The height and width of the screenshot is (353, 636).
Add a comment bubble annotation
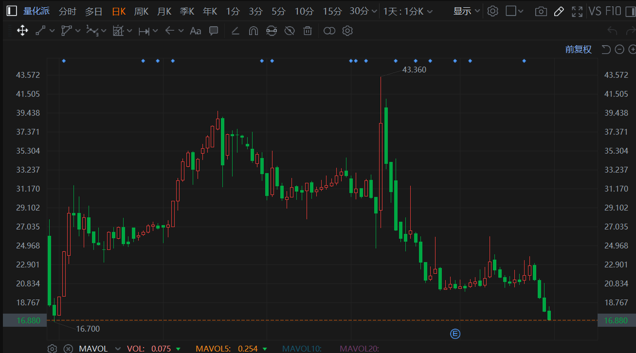(x=213, y=31)
